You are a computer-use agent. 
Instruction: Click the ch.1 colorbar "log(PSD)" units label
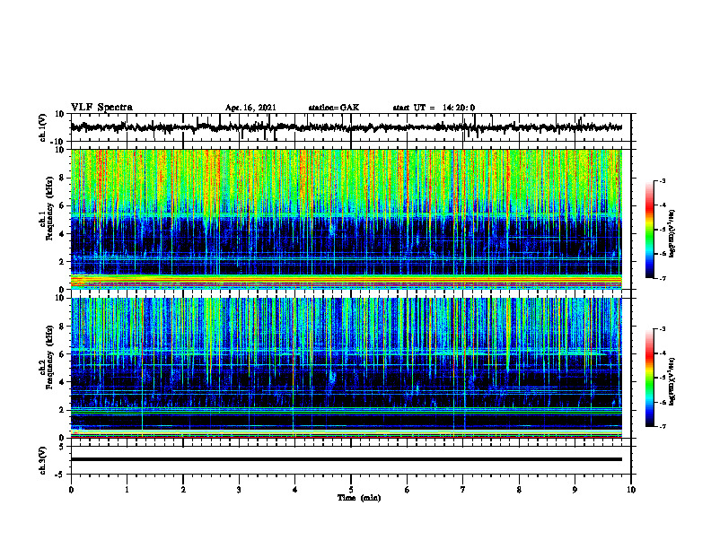pos(672,234)
